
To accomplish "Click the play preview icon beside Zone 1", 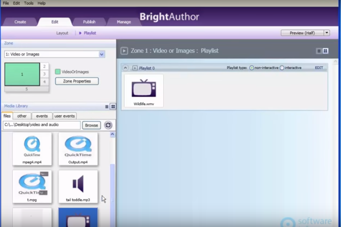I will click(124, 51).
